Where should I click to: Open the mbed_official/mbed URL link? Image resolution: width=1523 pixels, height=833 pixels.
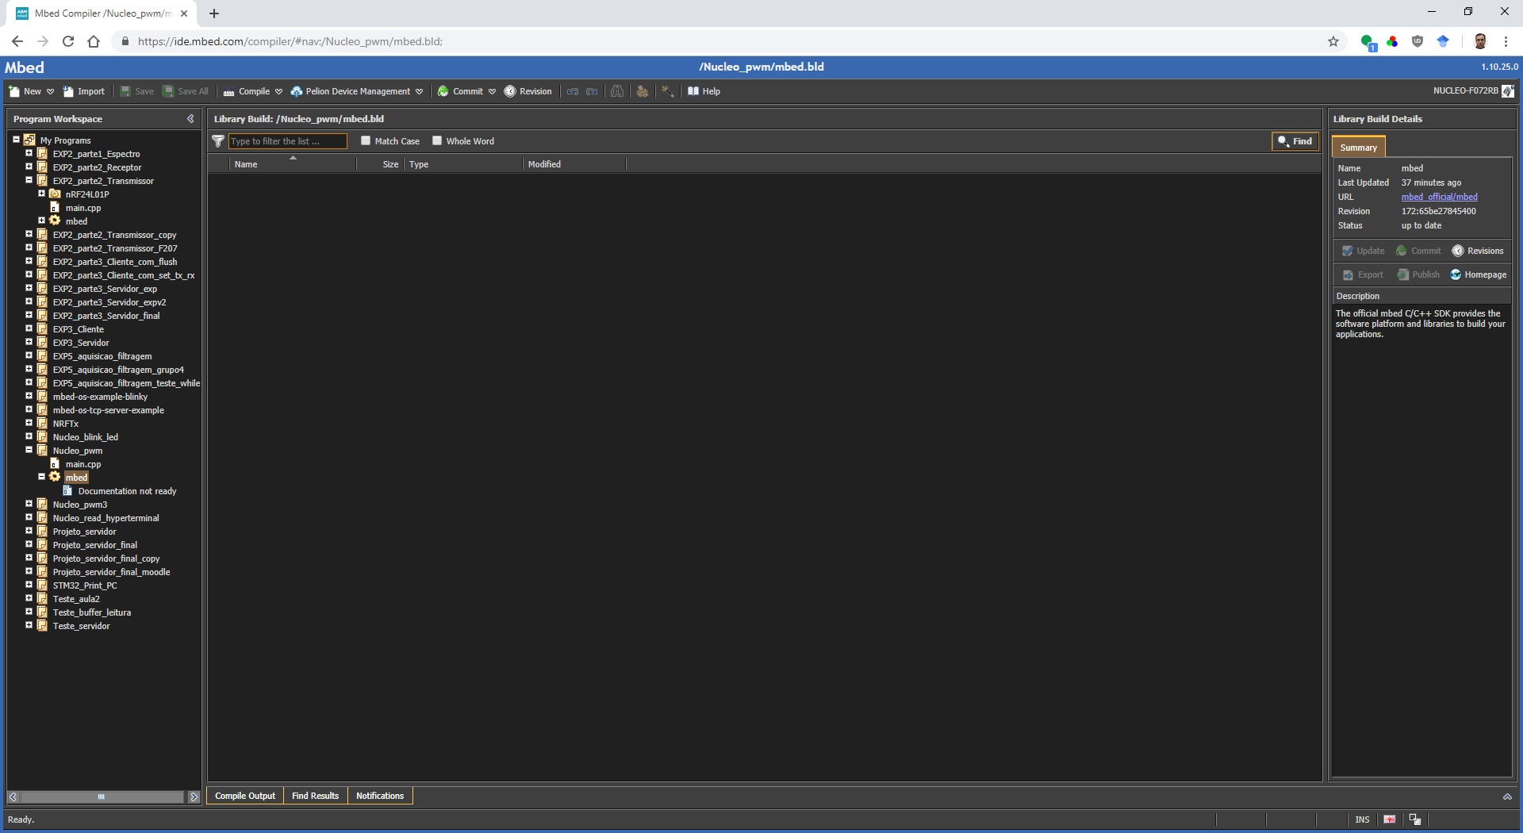(x=1439, y=197)
